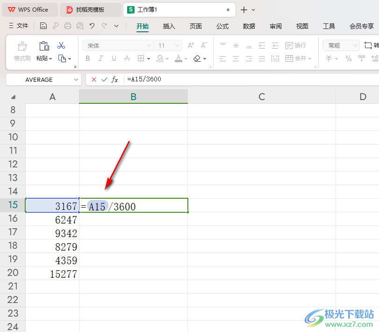Cancel formula entry with X

tap(94, 79)
